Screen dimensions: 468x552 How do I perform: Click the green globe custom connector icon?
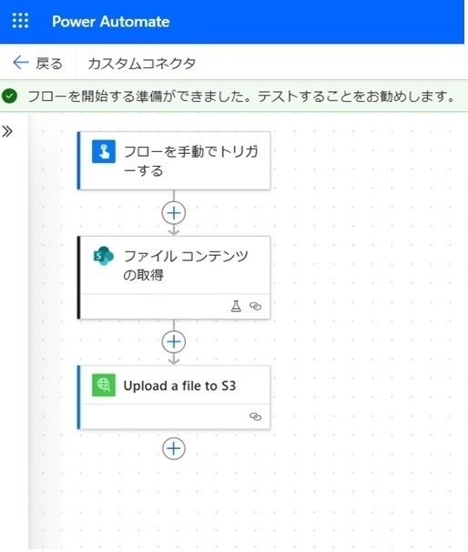(104, 384)
